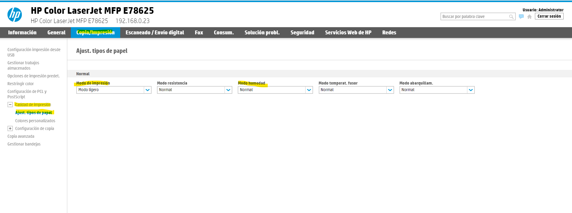Open the Gestionar bandejas link
The height and width of the screenshot is (213, 572).
click(x=24, y=144)
